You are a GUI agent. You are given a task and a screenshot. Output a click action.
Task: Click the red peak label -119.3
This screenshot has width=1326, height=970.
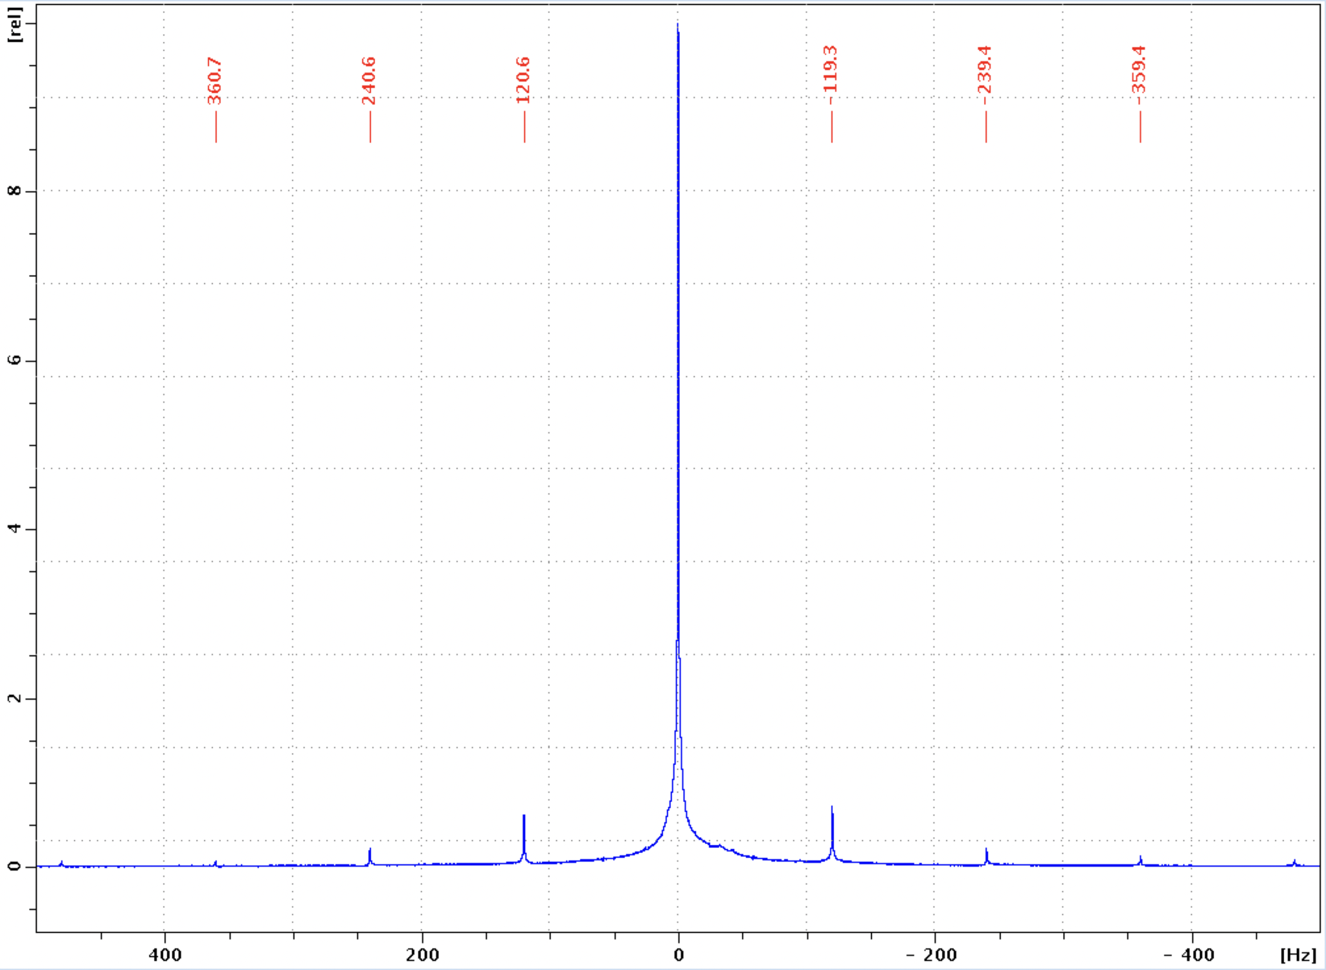[831, 74]
